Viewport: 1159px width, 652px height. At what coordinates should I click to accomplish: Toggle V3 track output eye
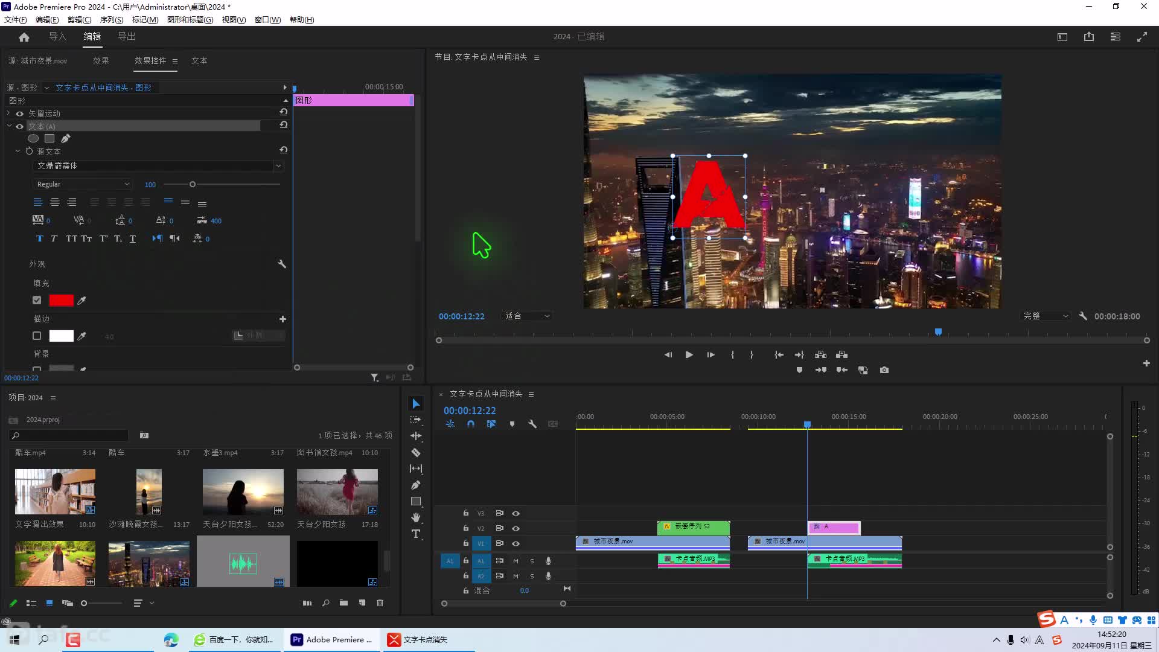[516, 513]
